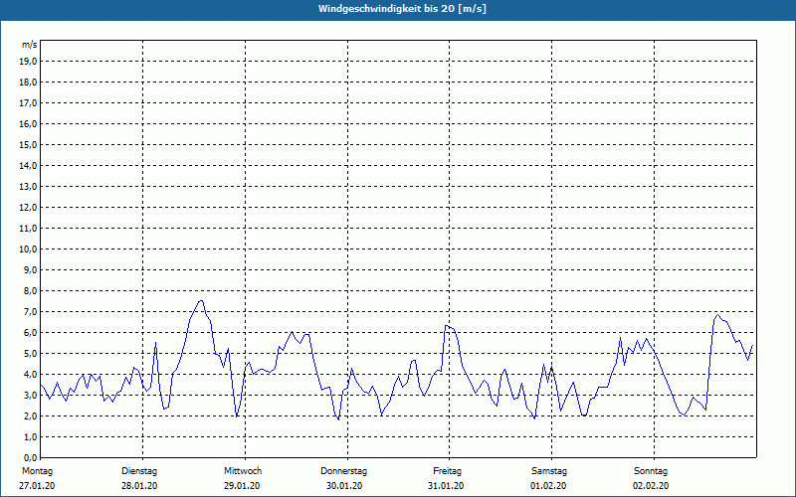This screenshot has height=497, width=796.
Task: Click the 27.01.20 date label
Action: (37, 486)
